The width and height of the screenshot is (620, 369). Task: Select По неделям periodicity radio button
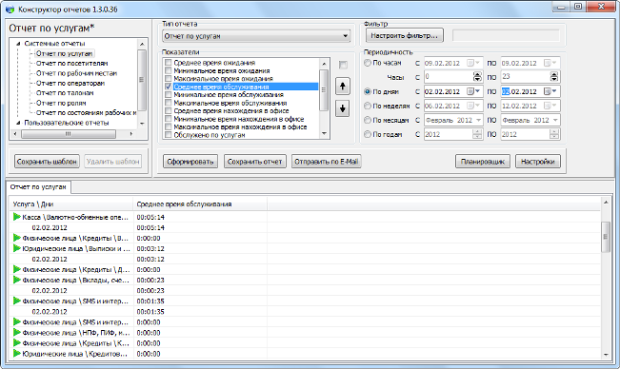coord(368,106)
